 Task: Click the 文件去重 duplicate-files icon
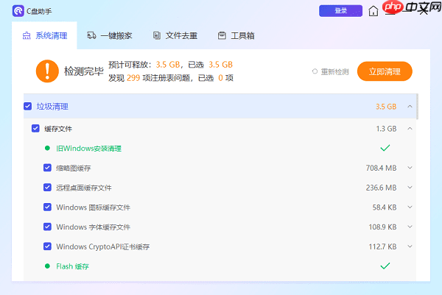point(157,35)
